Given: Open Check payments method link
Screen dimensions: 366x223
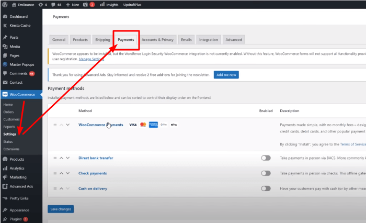Looking at the screenshot, I should [x=93, y=173].
